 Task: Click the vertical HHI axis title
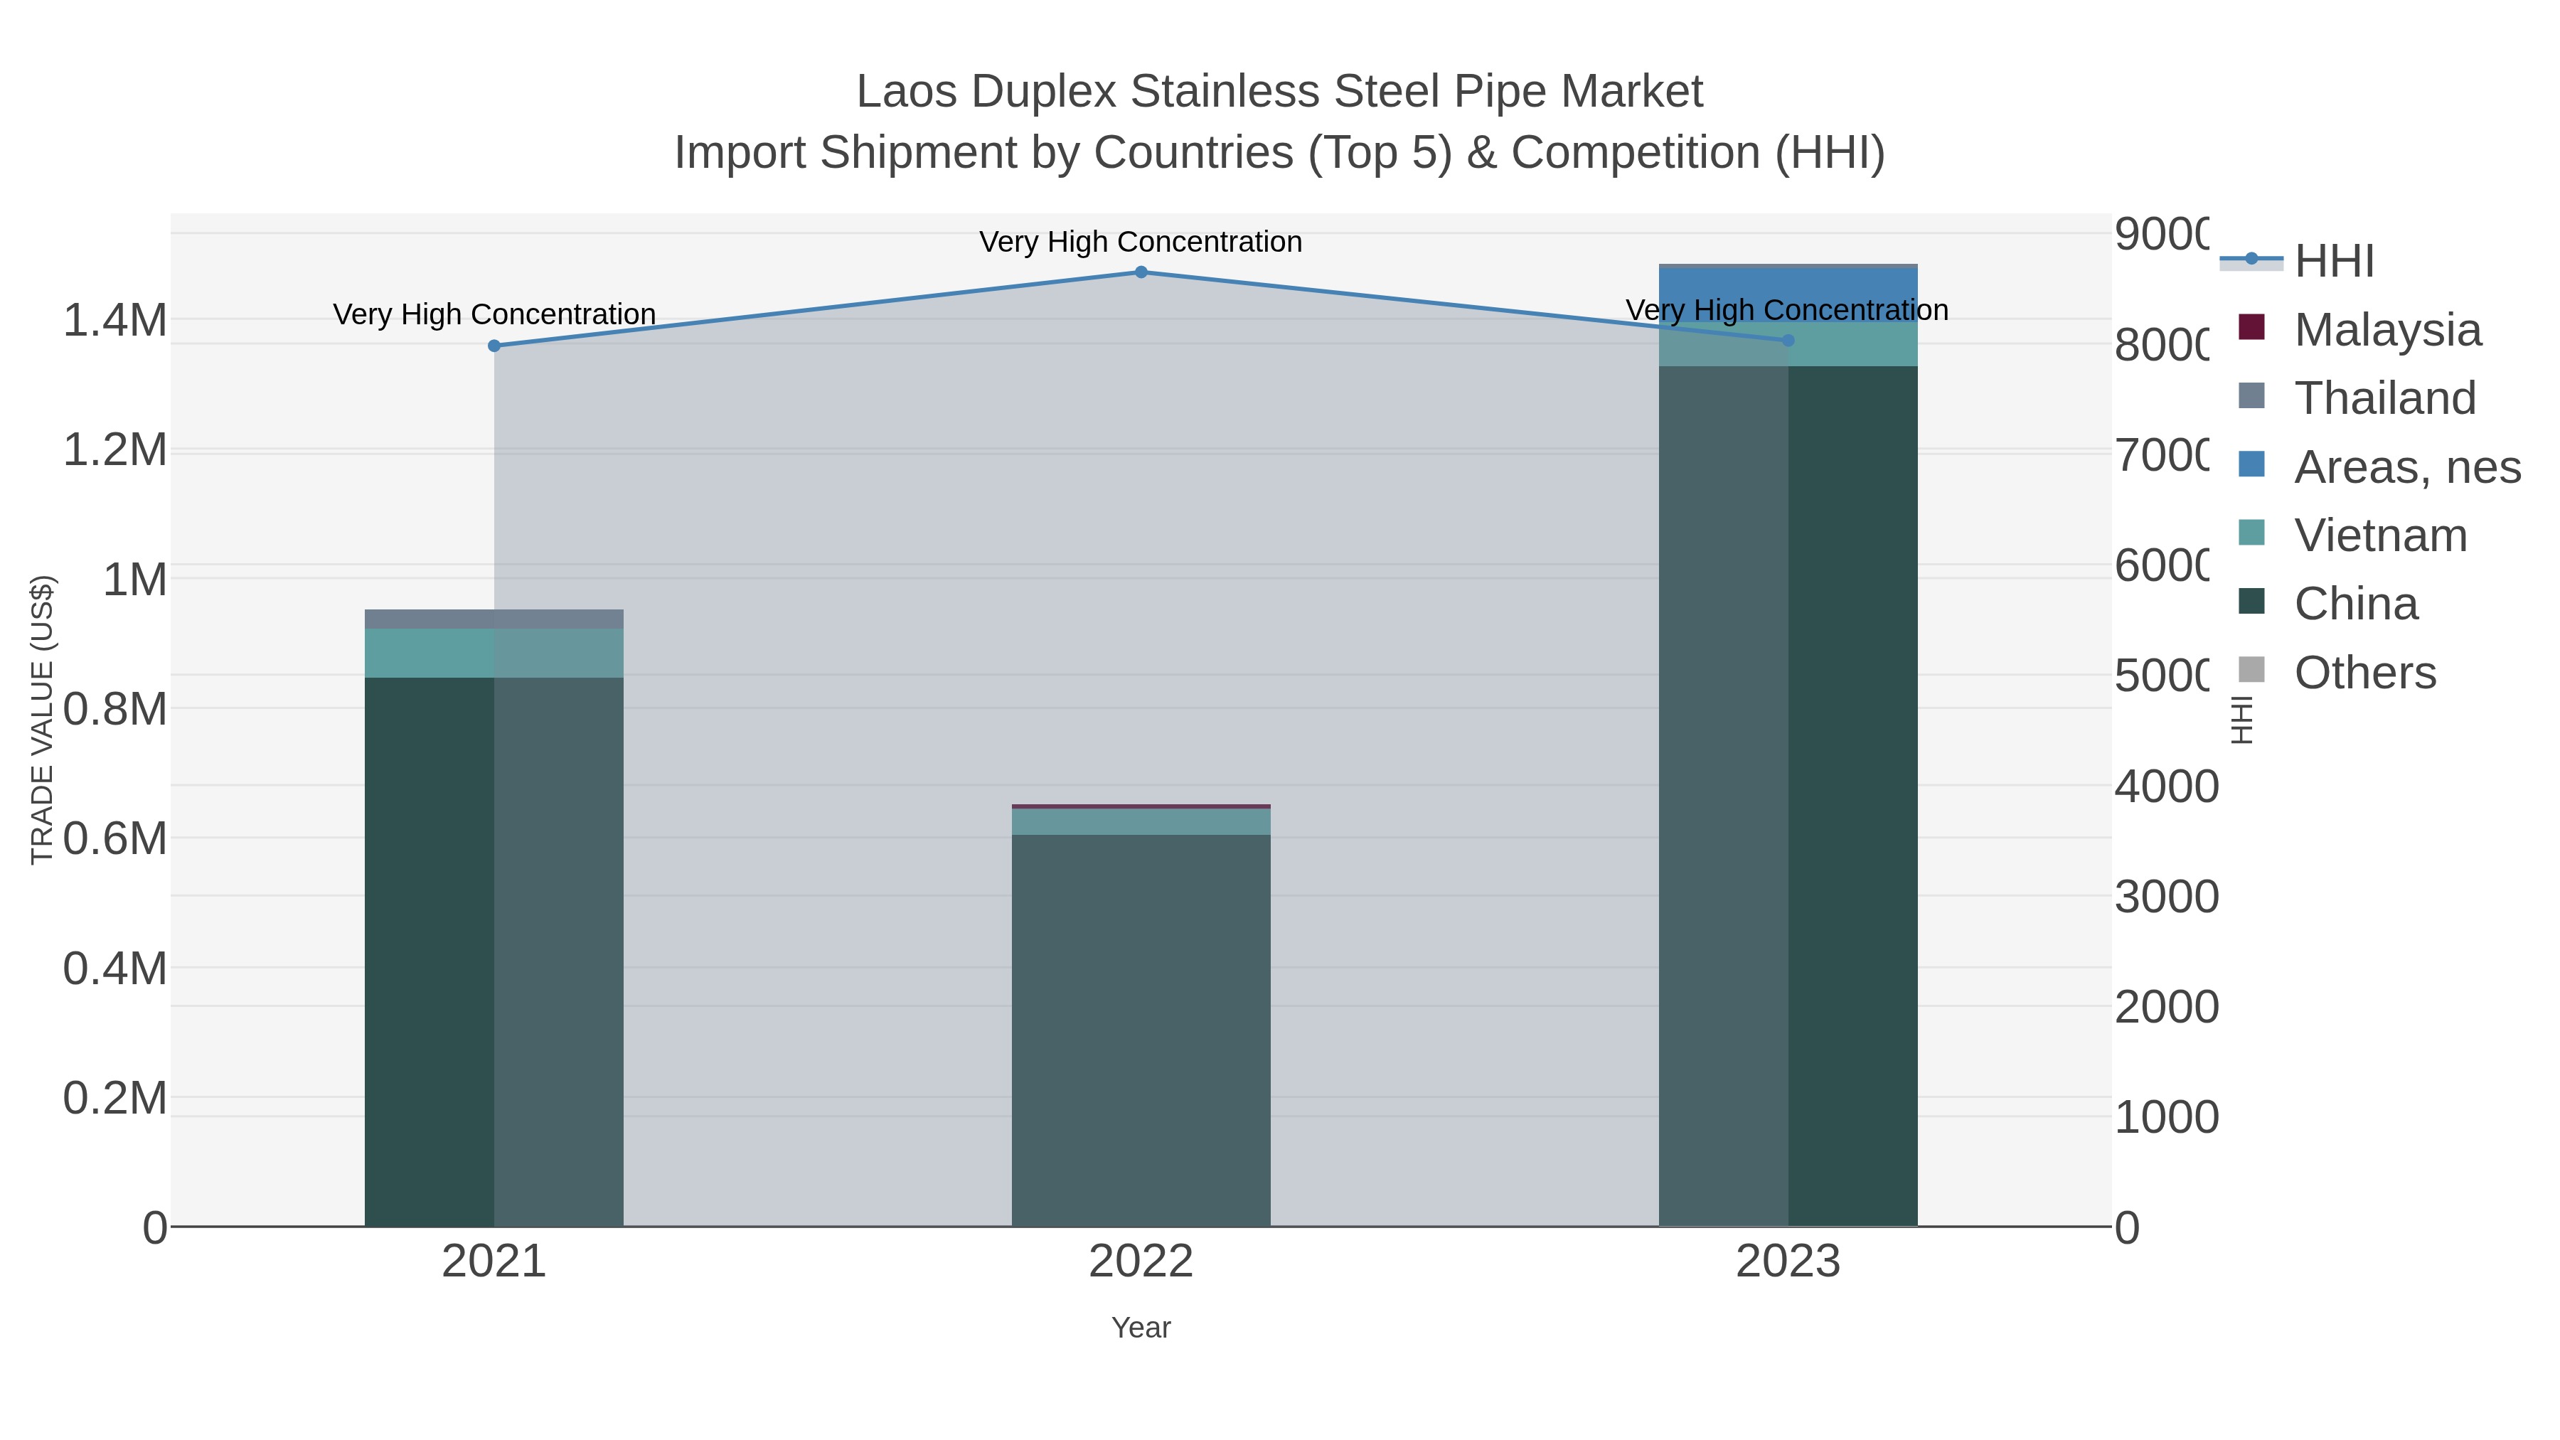(2242, 720)
